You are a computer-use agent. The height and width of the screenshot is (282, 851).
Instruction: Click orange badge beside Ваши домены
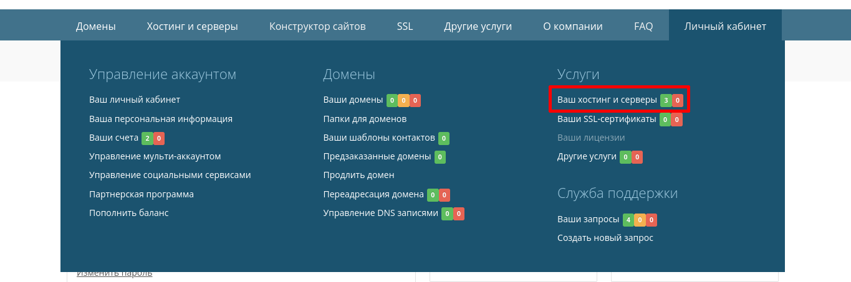pyautogui.click(x=403, y=100)
